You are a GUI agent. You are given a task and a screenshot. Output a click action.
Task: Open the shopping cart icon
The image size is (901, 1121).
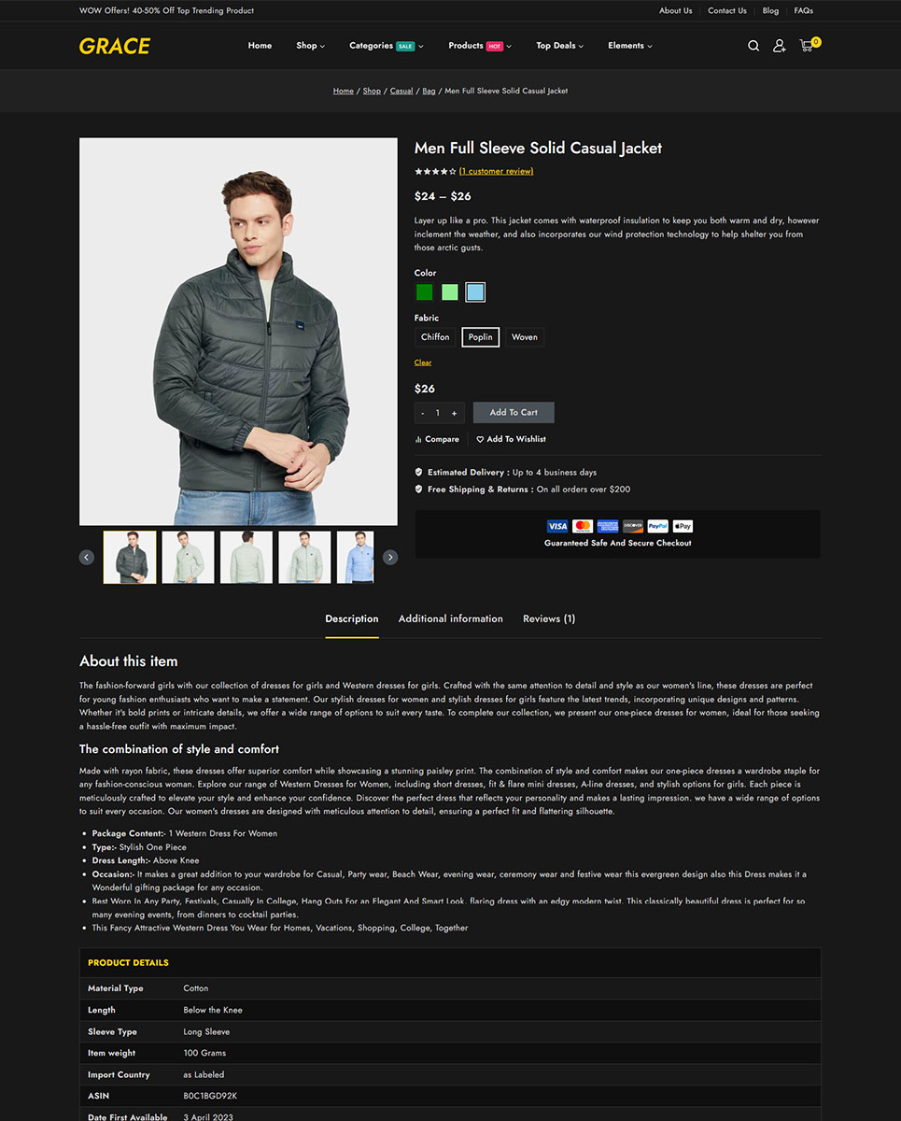[x=807, y=46]
